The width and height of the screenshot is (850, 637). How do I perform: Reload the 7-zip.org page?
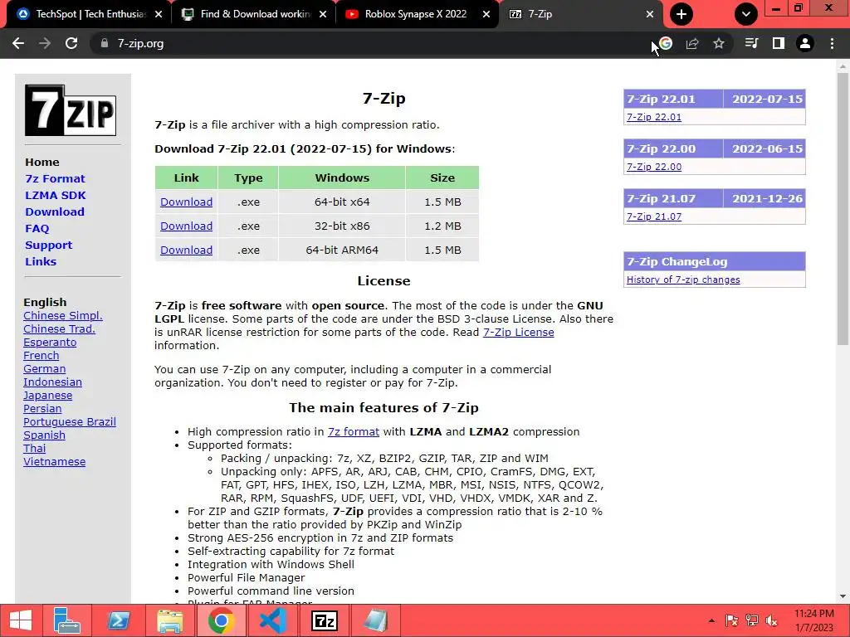pos(71,43)
